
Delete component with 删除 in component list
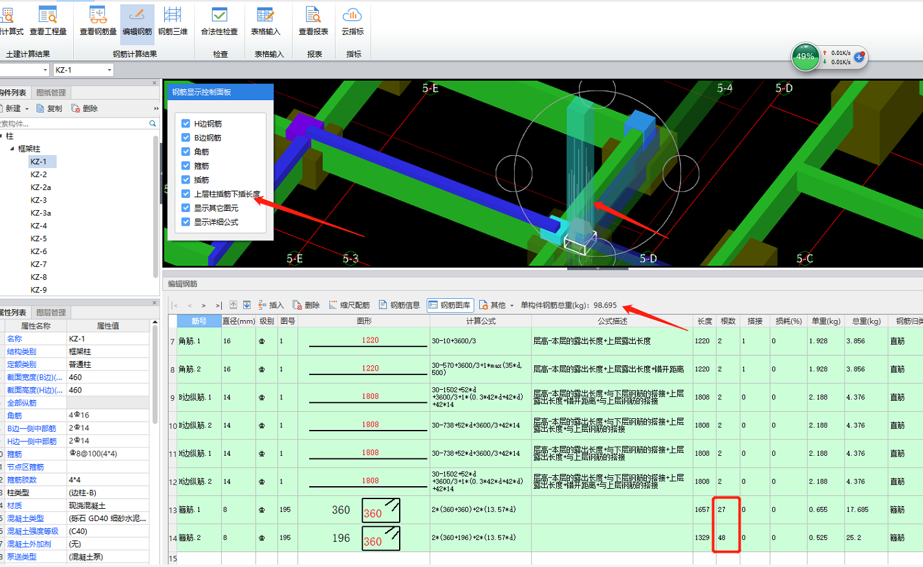coord(85,109)
